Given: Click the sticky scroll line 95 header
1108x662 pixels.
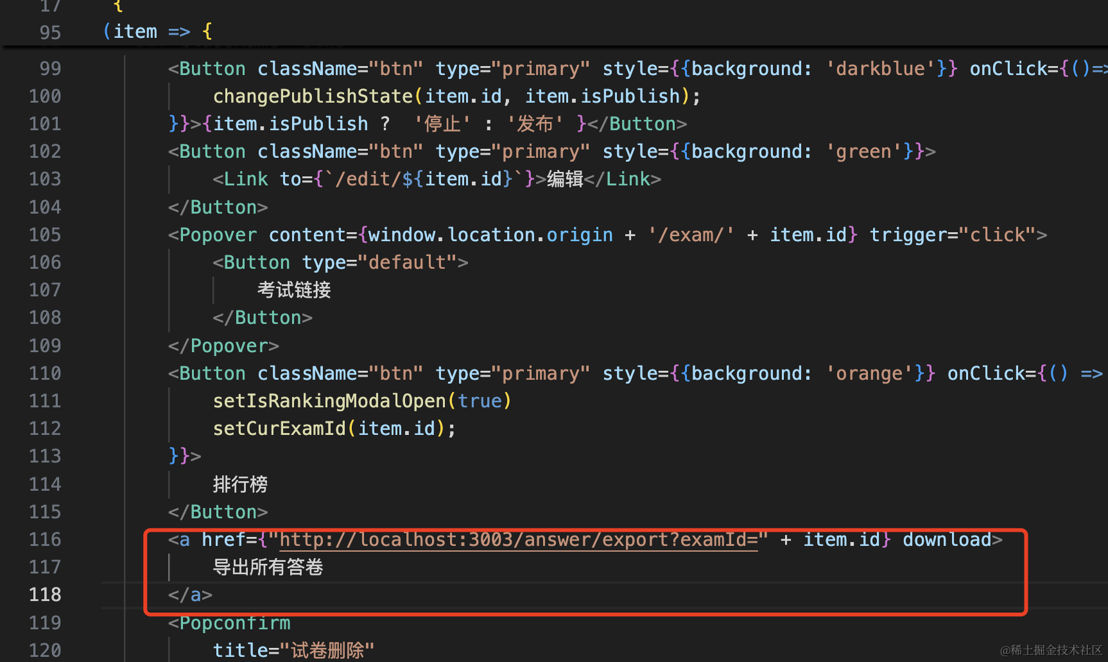Looking at the screenshot, I should point(157,31).
